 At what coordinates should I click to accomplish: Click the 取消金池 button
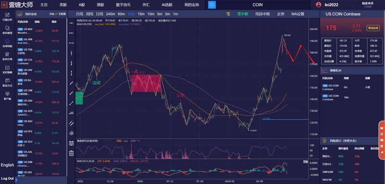point(373,28)
